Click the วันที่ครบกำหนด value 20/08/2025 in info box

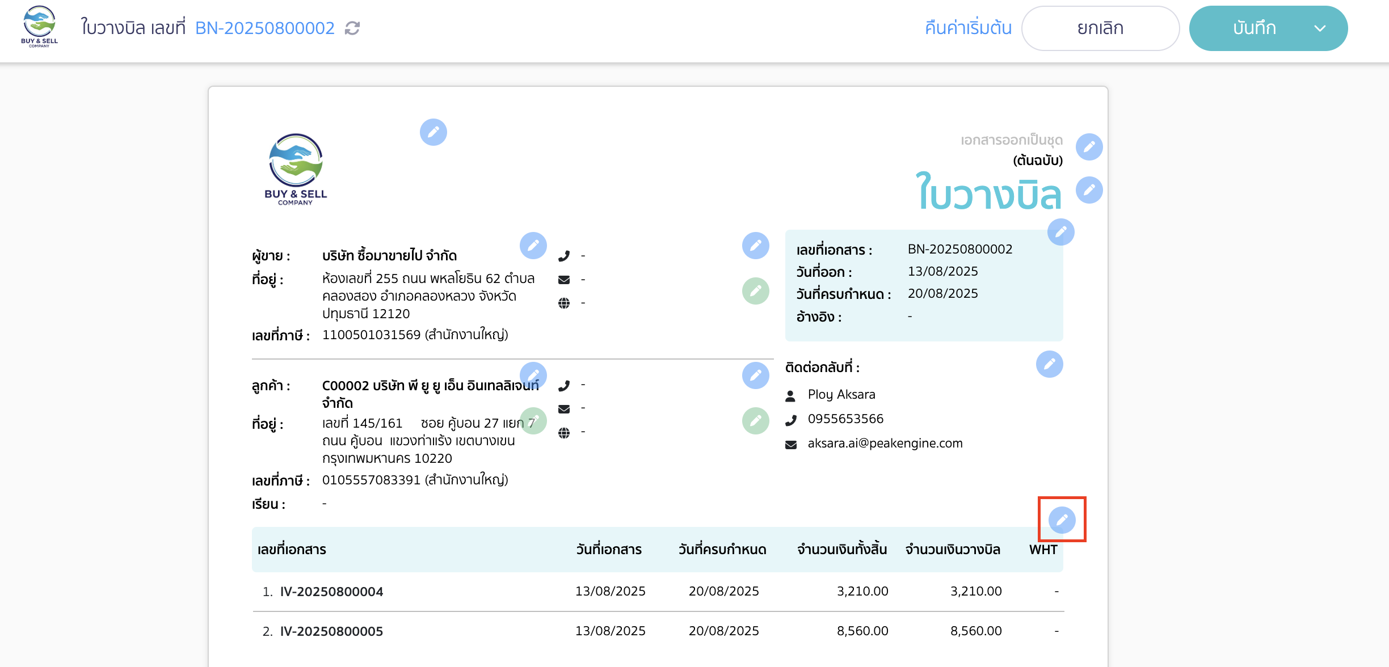pos(943,293)
